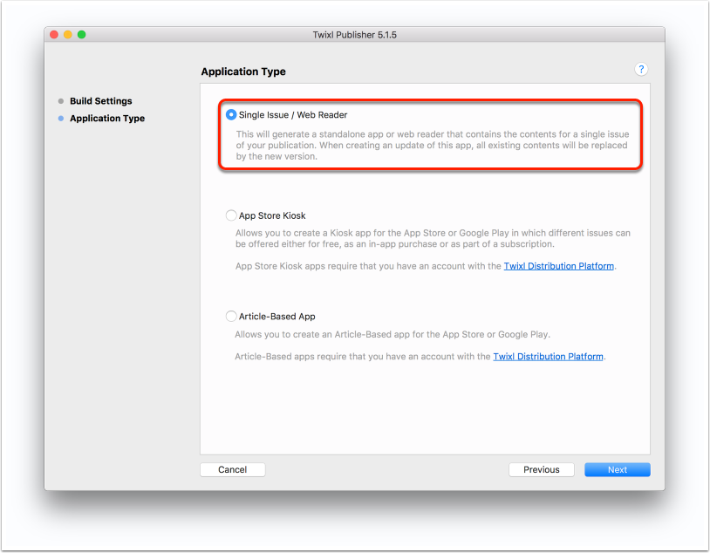Select Application Type step in sidebar
The height and width of the screenshot is (553, 710).
107,119
